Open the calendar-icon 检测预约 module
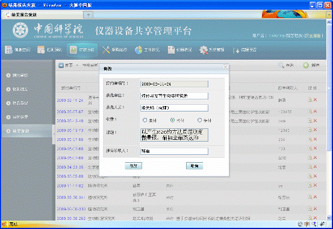The width and height of the screenshot is (333, 229). tap(41, 50)
